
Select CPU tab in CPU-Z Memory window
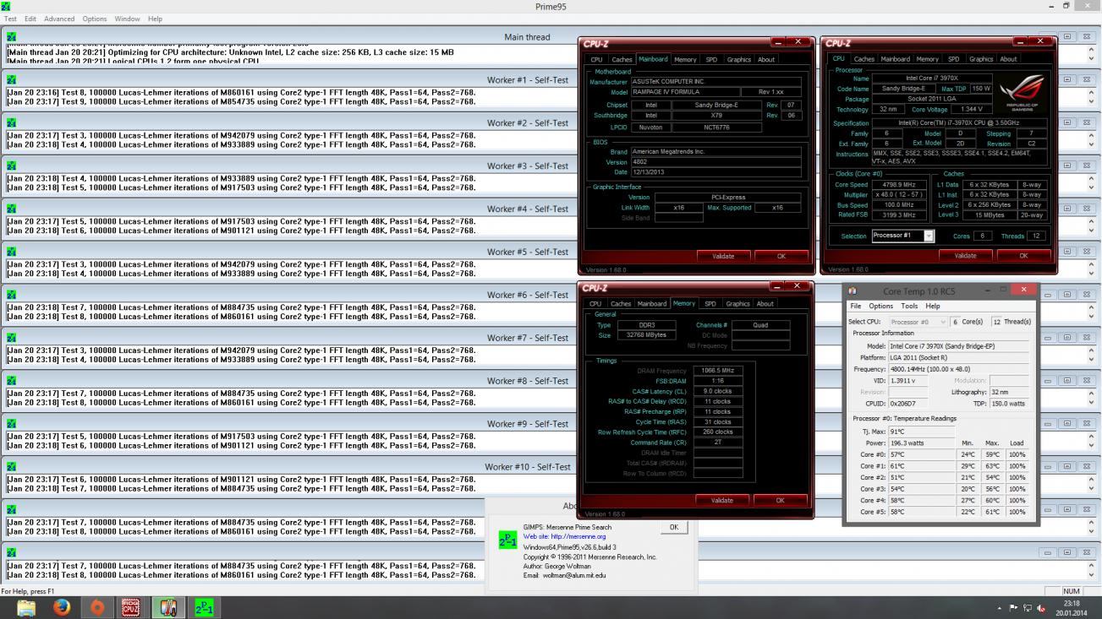pos(595,303)
